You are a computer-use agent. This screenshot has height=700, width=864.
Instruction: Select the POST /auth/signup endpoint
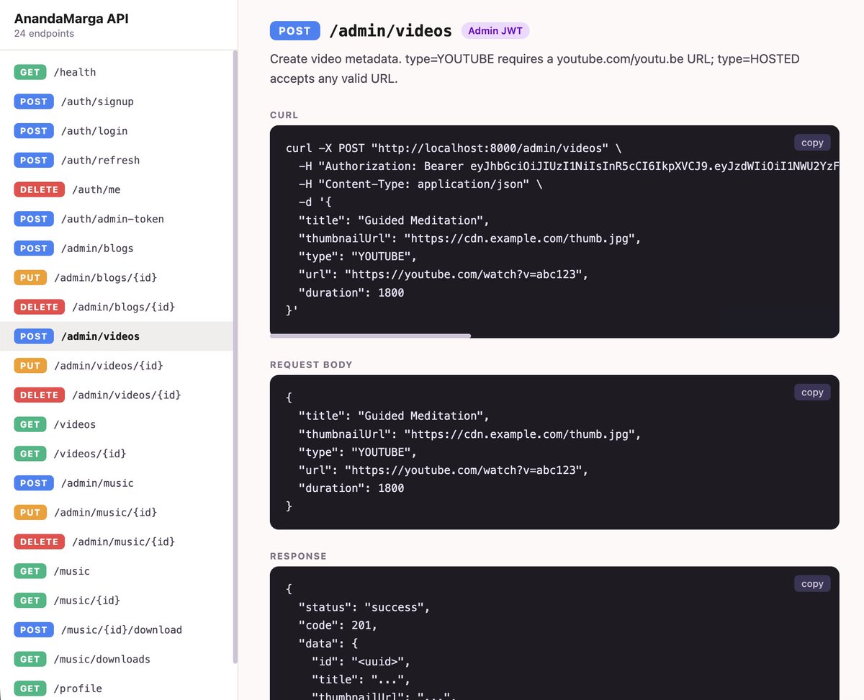click(x=116, y=102)
